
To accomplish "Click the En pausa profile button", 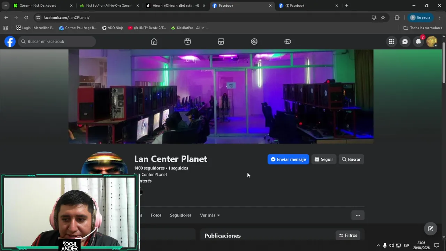I will point(421,17).
